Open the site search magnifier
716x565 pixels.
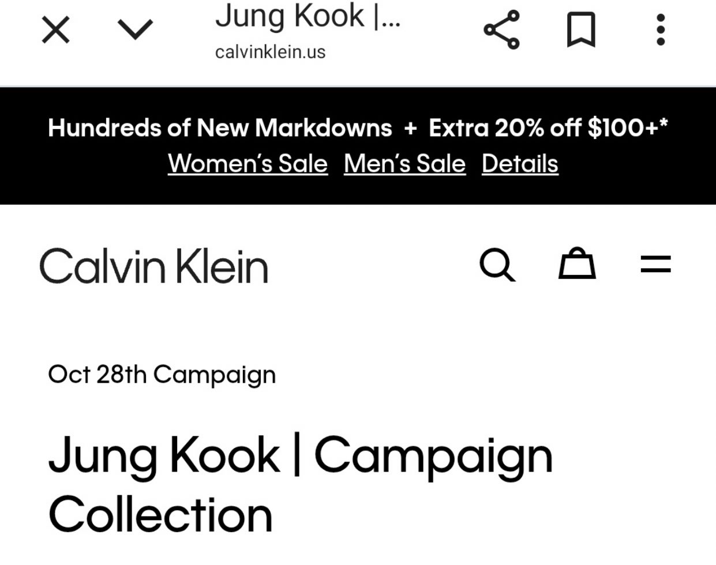[497, 265]
